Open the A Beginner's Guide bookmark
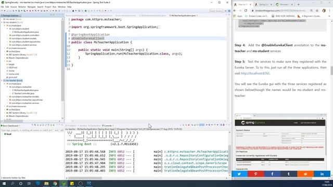Viewport: 333px width, 187px height. (x=309, y=16)
